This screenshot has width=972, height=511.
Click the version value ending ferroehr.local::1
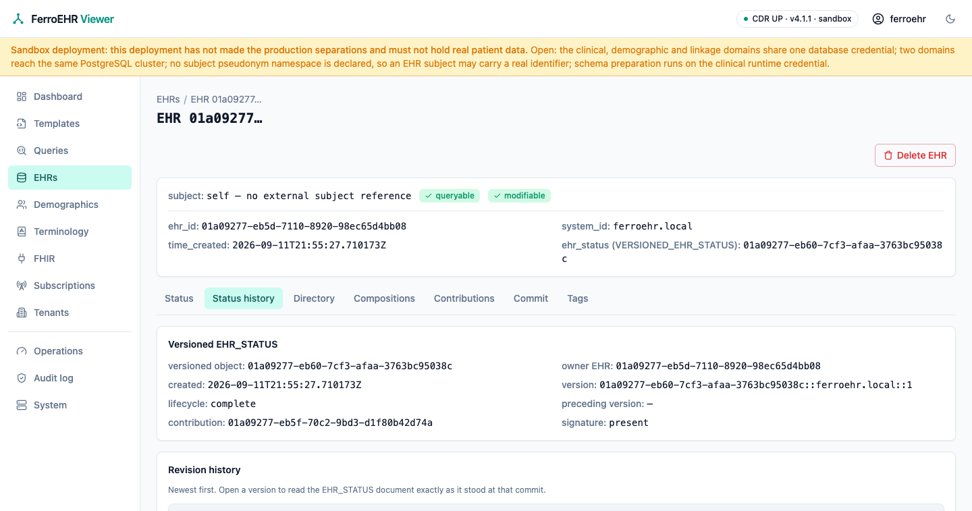pyautogui.click(x=756, y=385)
